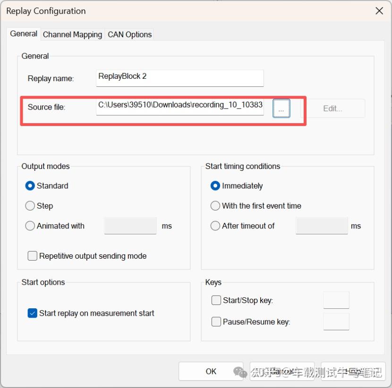The width and height of the screenshot is (392, 388).
Task: Uncheck Start replay on measurement start
Action: [91, 313]
